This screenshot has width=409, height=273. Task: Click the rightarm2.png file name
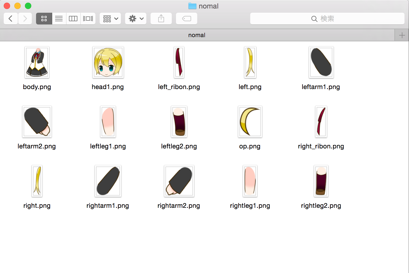[x=179, y=206]
